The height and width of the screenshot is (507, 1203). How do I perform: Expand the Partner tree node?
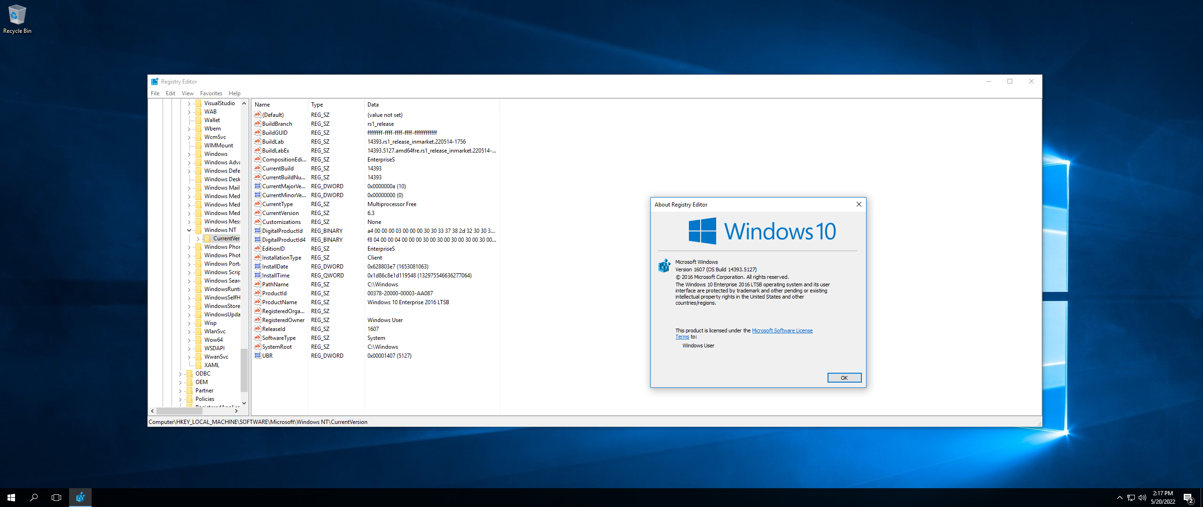tap(180, 391)
